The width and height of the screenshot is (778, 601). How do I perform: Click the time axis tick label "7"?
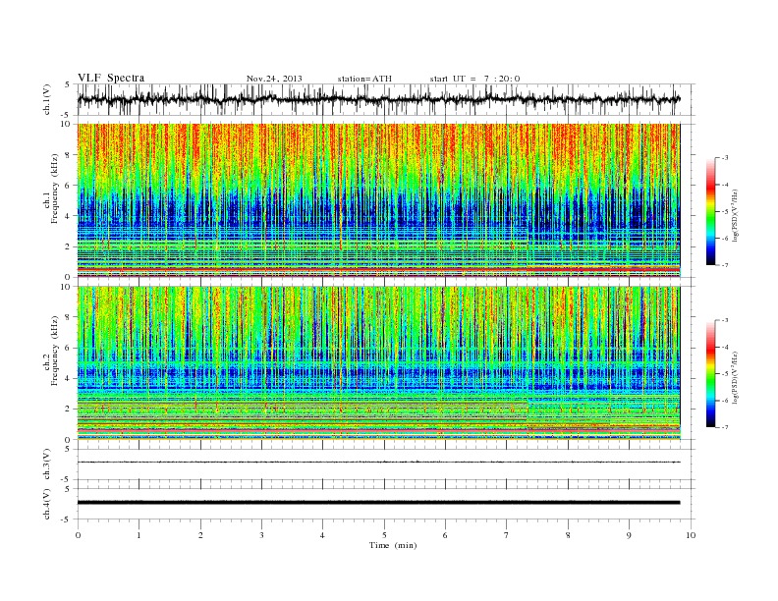[x=507, y=535]
